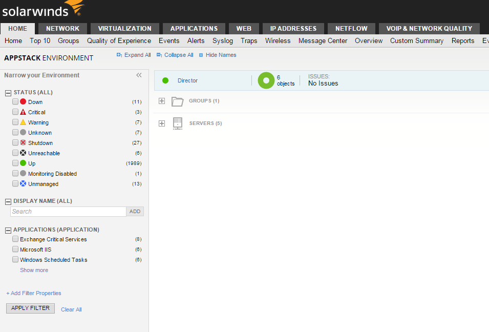This screenshot has height=332, width=489.
Task: Click the Clear All link
Action: point(71,309)
